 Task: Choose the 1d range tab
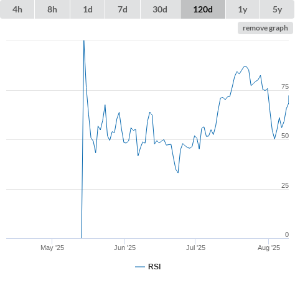pos(88,9)
